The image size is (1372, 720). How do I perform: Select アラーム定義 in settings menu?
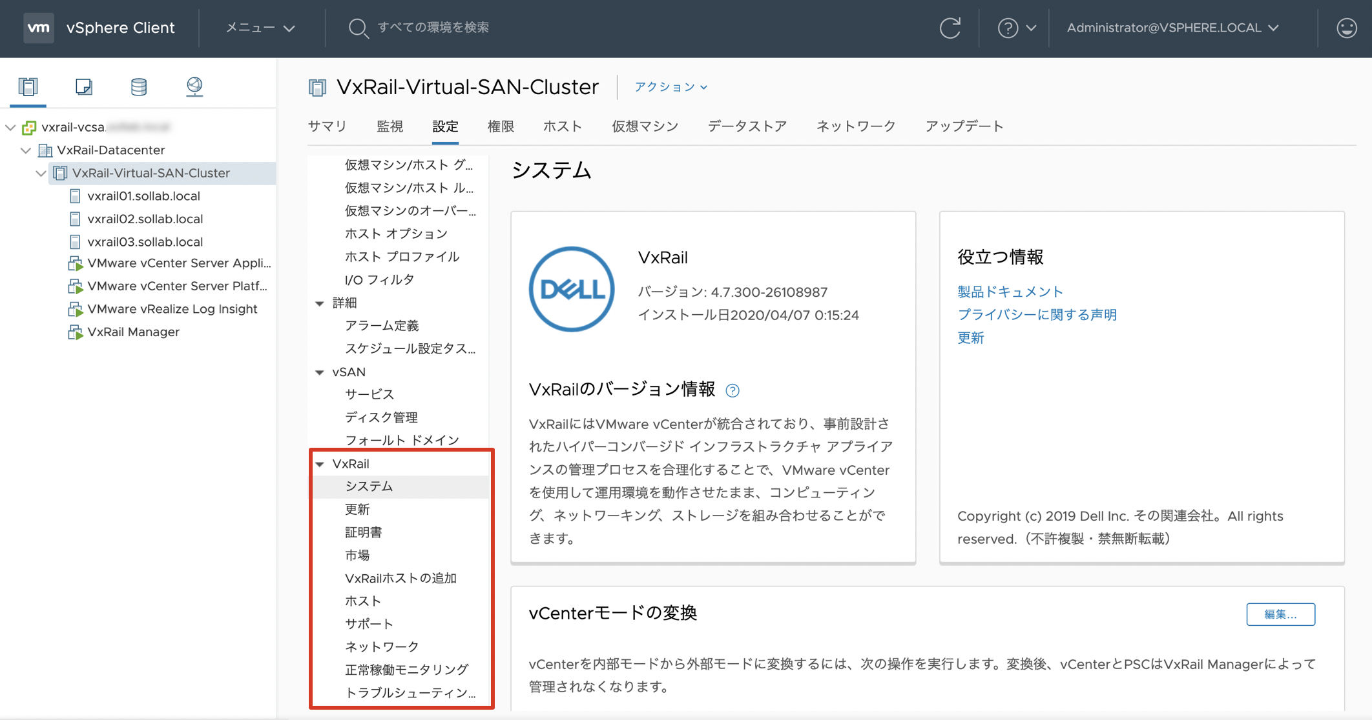click(382, 326)
